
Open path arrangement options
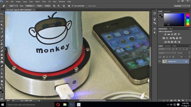[64, 6]
